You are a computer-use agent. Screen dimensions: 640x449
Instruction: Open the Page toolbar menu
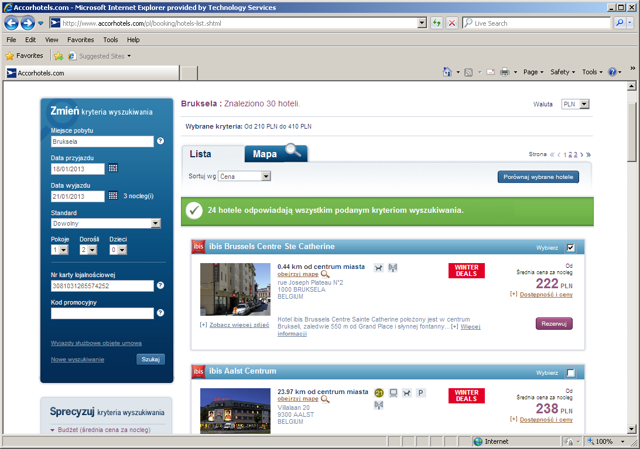[x=533, y=72]
